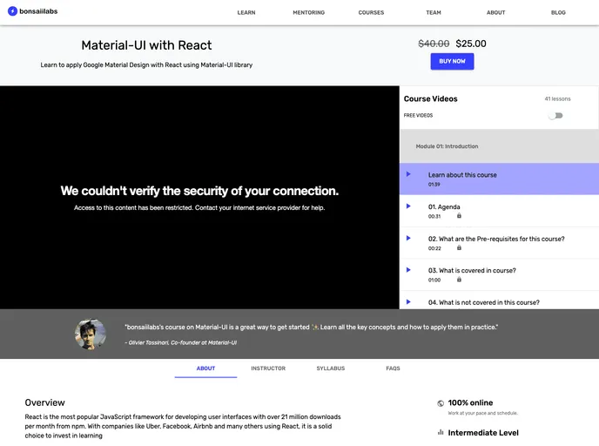Click the 'Material-UI with React' heading
This screenshot has height=446, width=599.
click(x=146, y=45)
